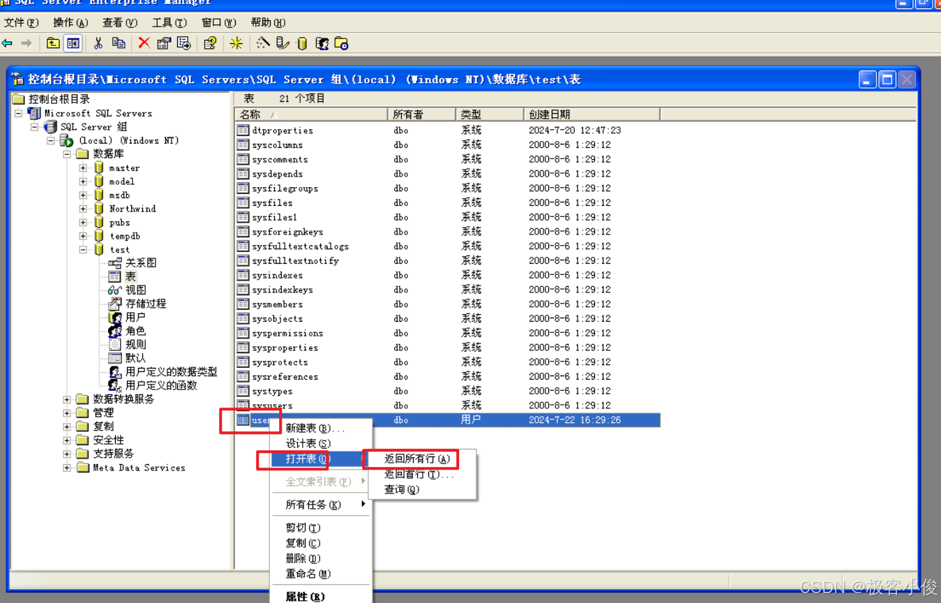Click the New database cylinder toolbar icon
This screenshot has height=603, width=941.
coord(302,43)
